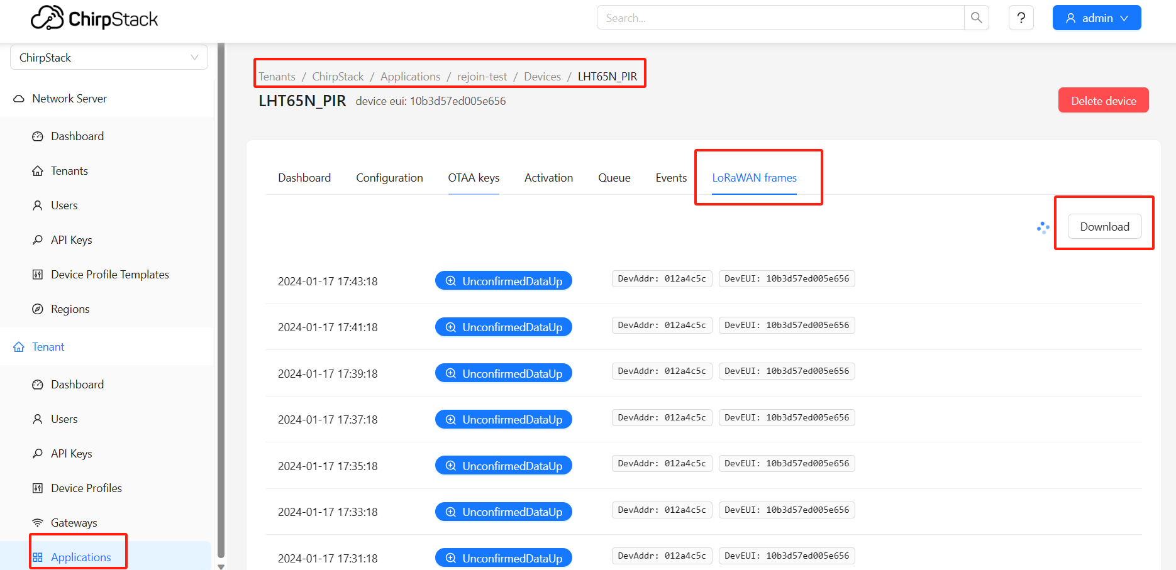Collapse the Network Server section

69,99
